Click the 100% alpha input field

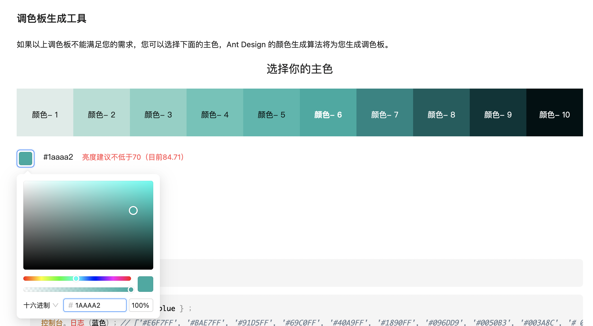(140, 305)
